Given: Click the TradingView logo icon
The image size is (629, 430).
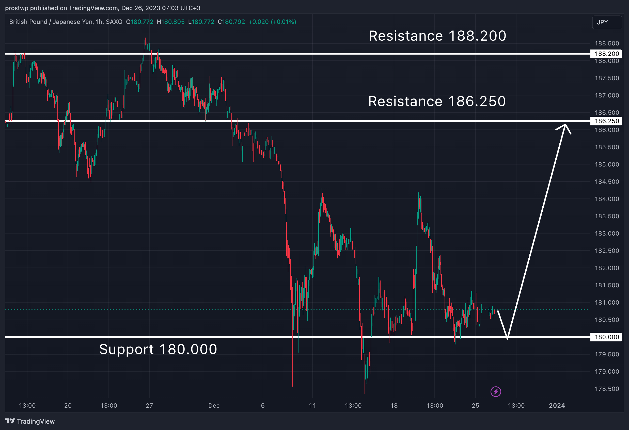Looking at the screenshot, I should click(10, 421).
